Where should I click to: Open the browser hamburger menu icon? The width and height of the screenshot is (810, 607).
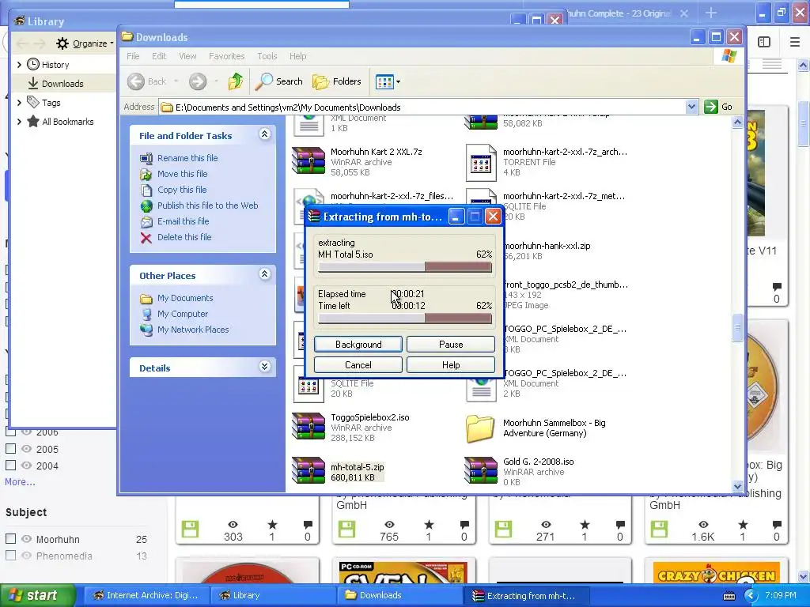(x=795, y=42)
